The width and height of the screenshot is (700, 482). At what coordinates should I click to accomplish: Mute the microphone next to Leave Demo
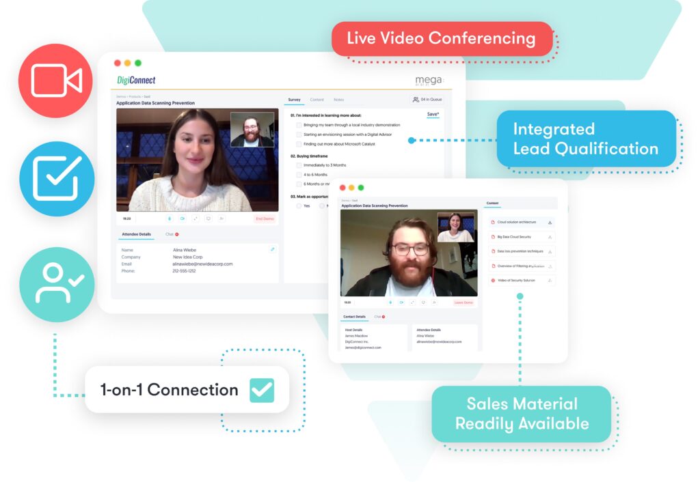pos(390,302)
